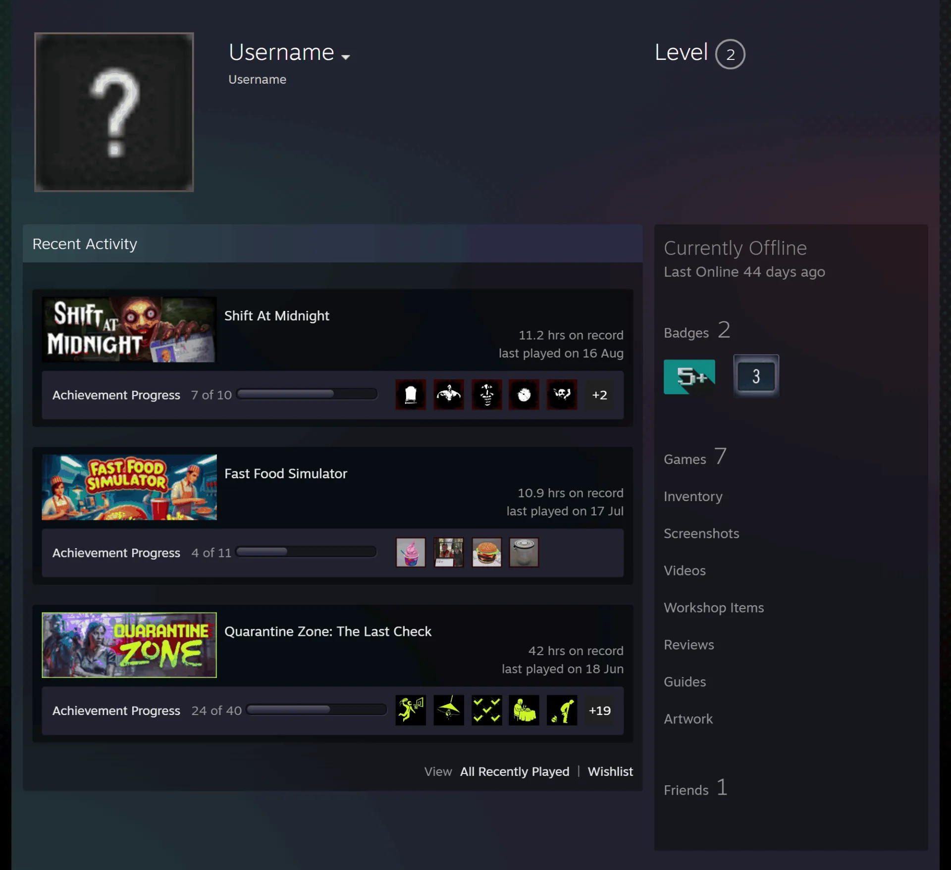
Task: Go to the Videos page
Action: coord(685,570)
